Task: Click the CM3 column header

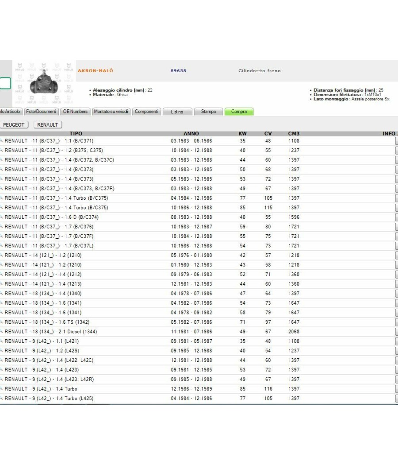Action: (x=294, y=133)
